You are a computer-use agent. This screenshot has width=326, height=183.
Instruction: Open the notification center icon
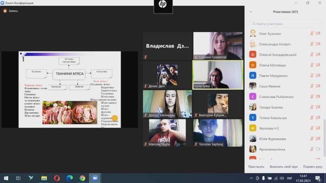(x=318, y=178)
